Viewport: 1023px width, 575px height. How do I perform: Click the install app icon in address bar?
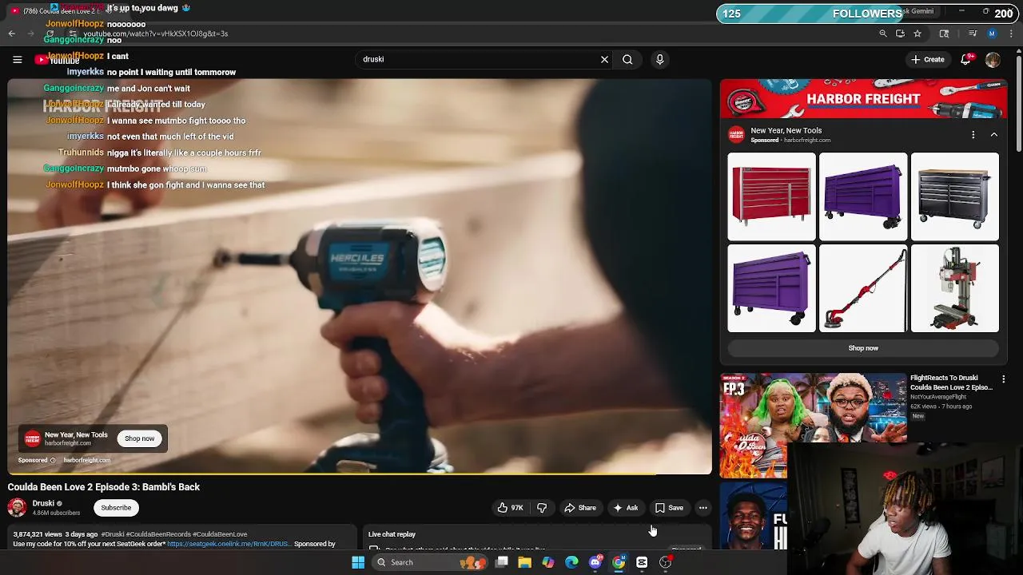[x=900, y=34]
